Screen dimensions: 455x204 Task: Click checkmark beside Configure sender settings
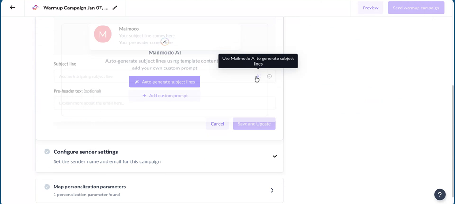(47, 152)
